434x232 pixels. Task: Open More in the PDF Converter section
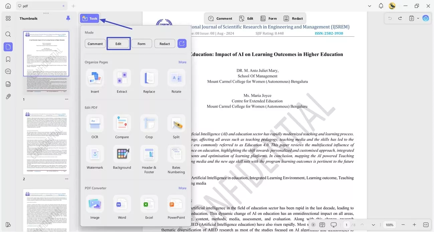point(182,188)
